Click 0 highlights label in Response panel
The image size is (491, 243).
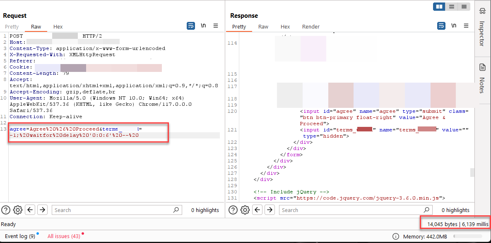455,210
